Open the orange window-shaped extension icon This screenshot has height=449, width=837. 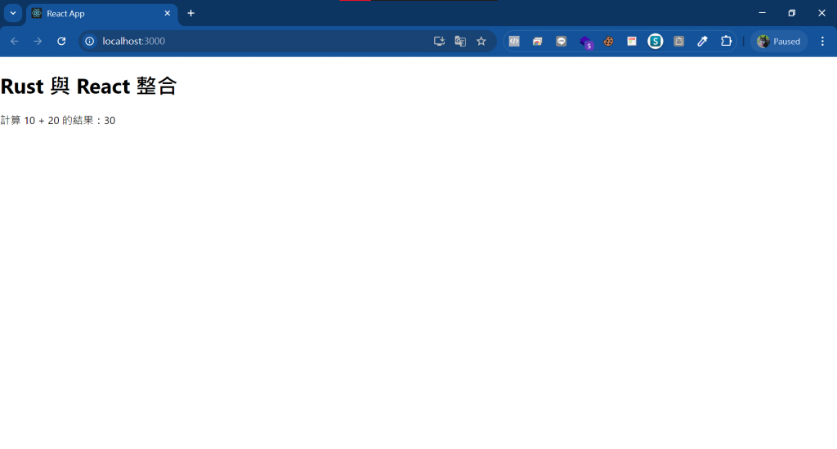pos(538,41)
